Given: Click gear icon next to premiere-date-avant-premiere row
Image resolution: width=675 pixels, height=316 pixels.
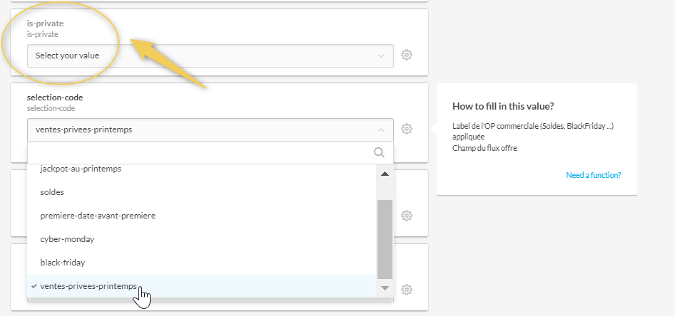Looking at the screenshot, I should (407, 215).
